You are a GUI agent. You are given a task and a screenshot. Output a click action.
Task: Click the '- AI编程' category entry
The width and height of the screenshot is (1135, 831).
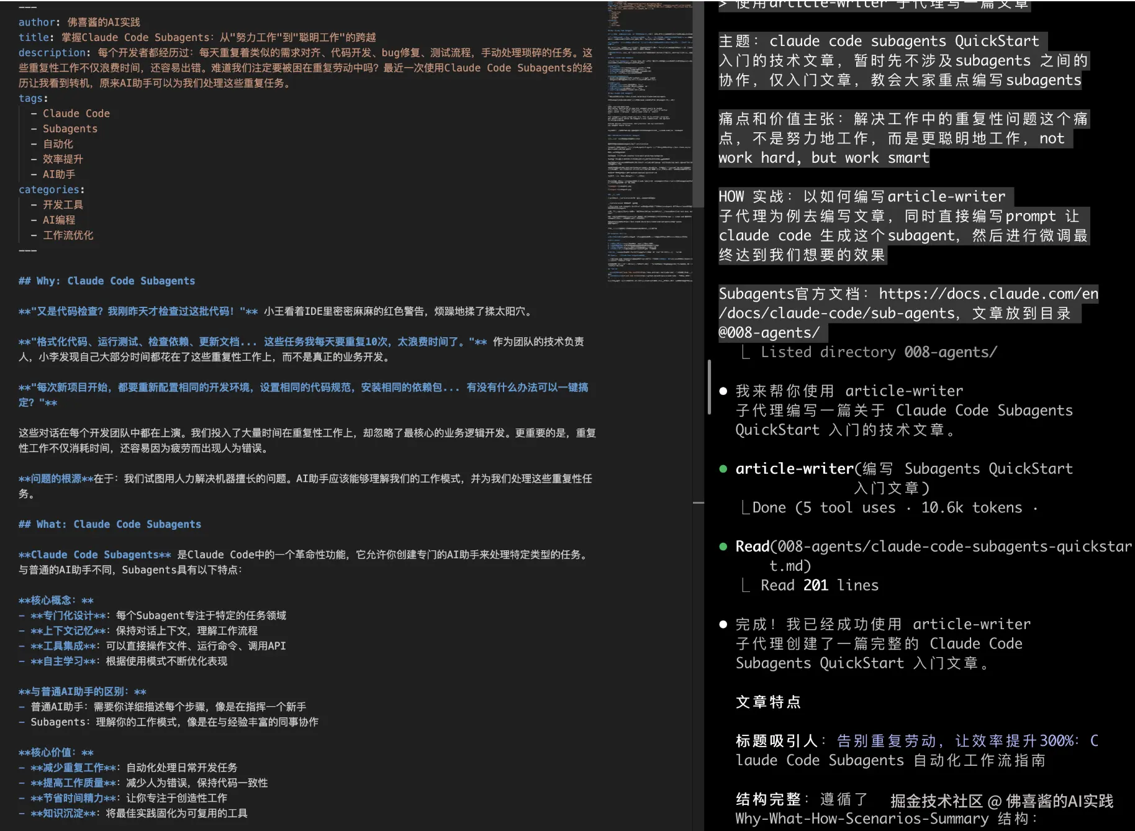point(53,220)
